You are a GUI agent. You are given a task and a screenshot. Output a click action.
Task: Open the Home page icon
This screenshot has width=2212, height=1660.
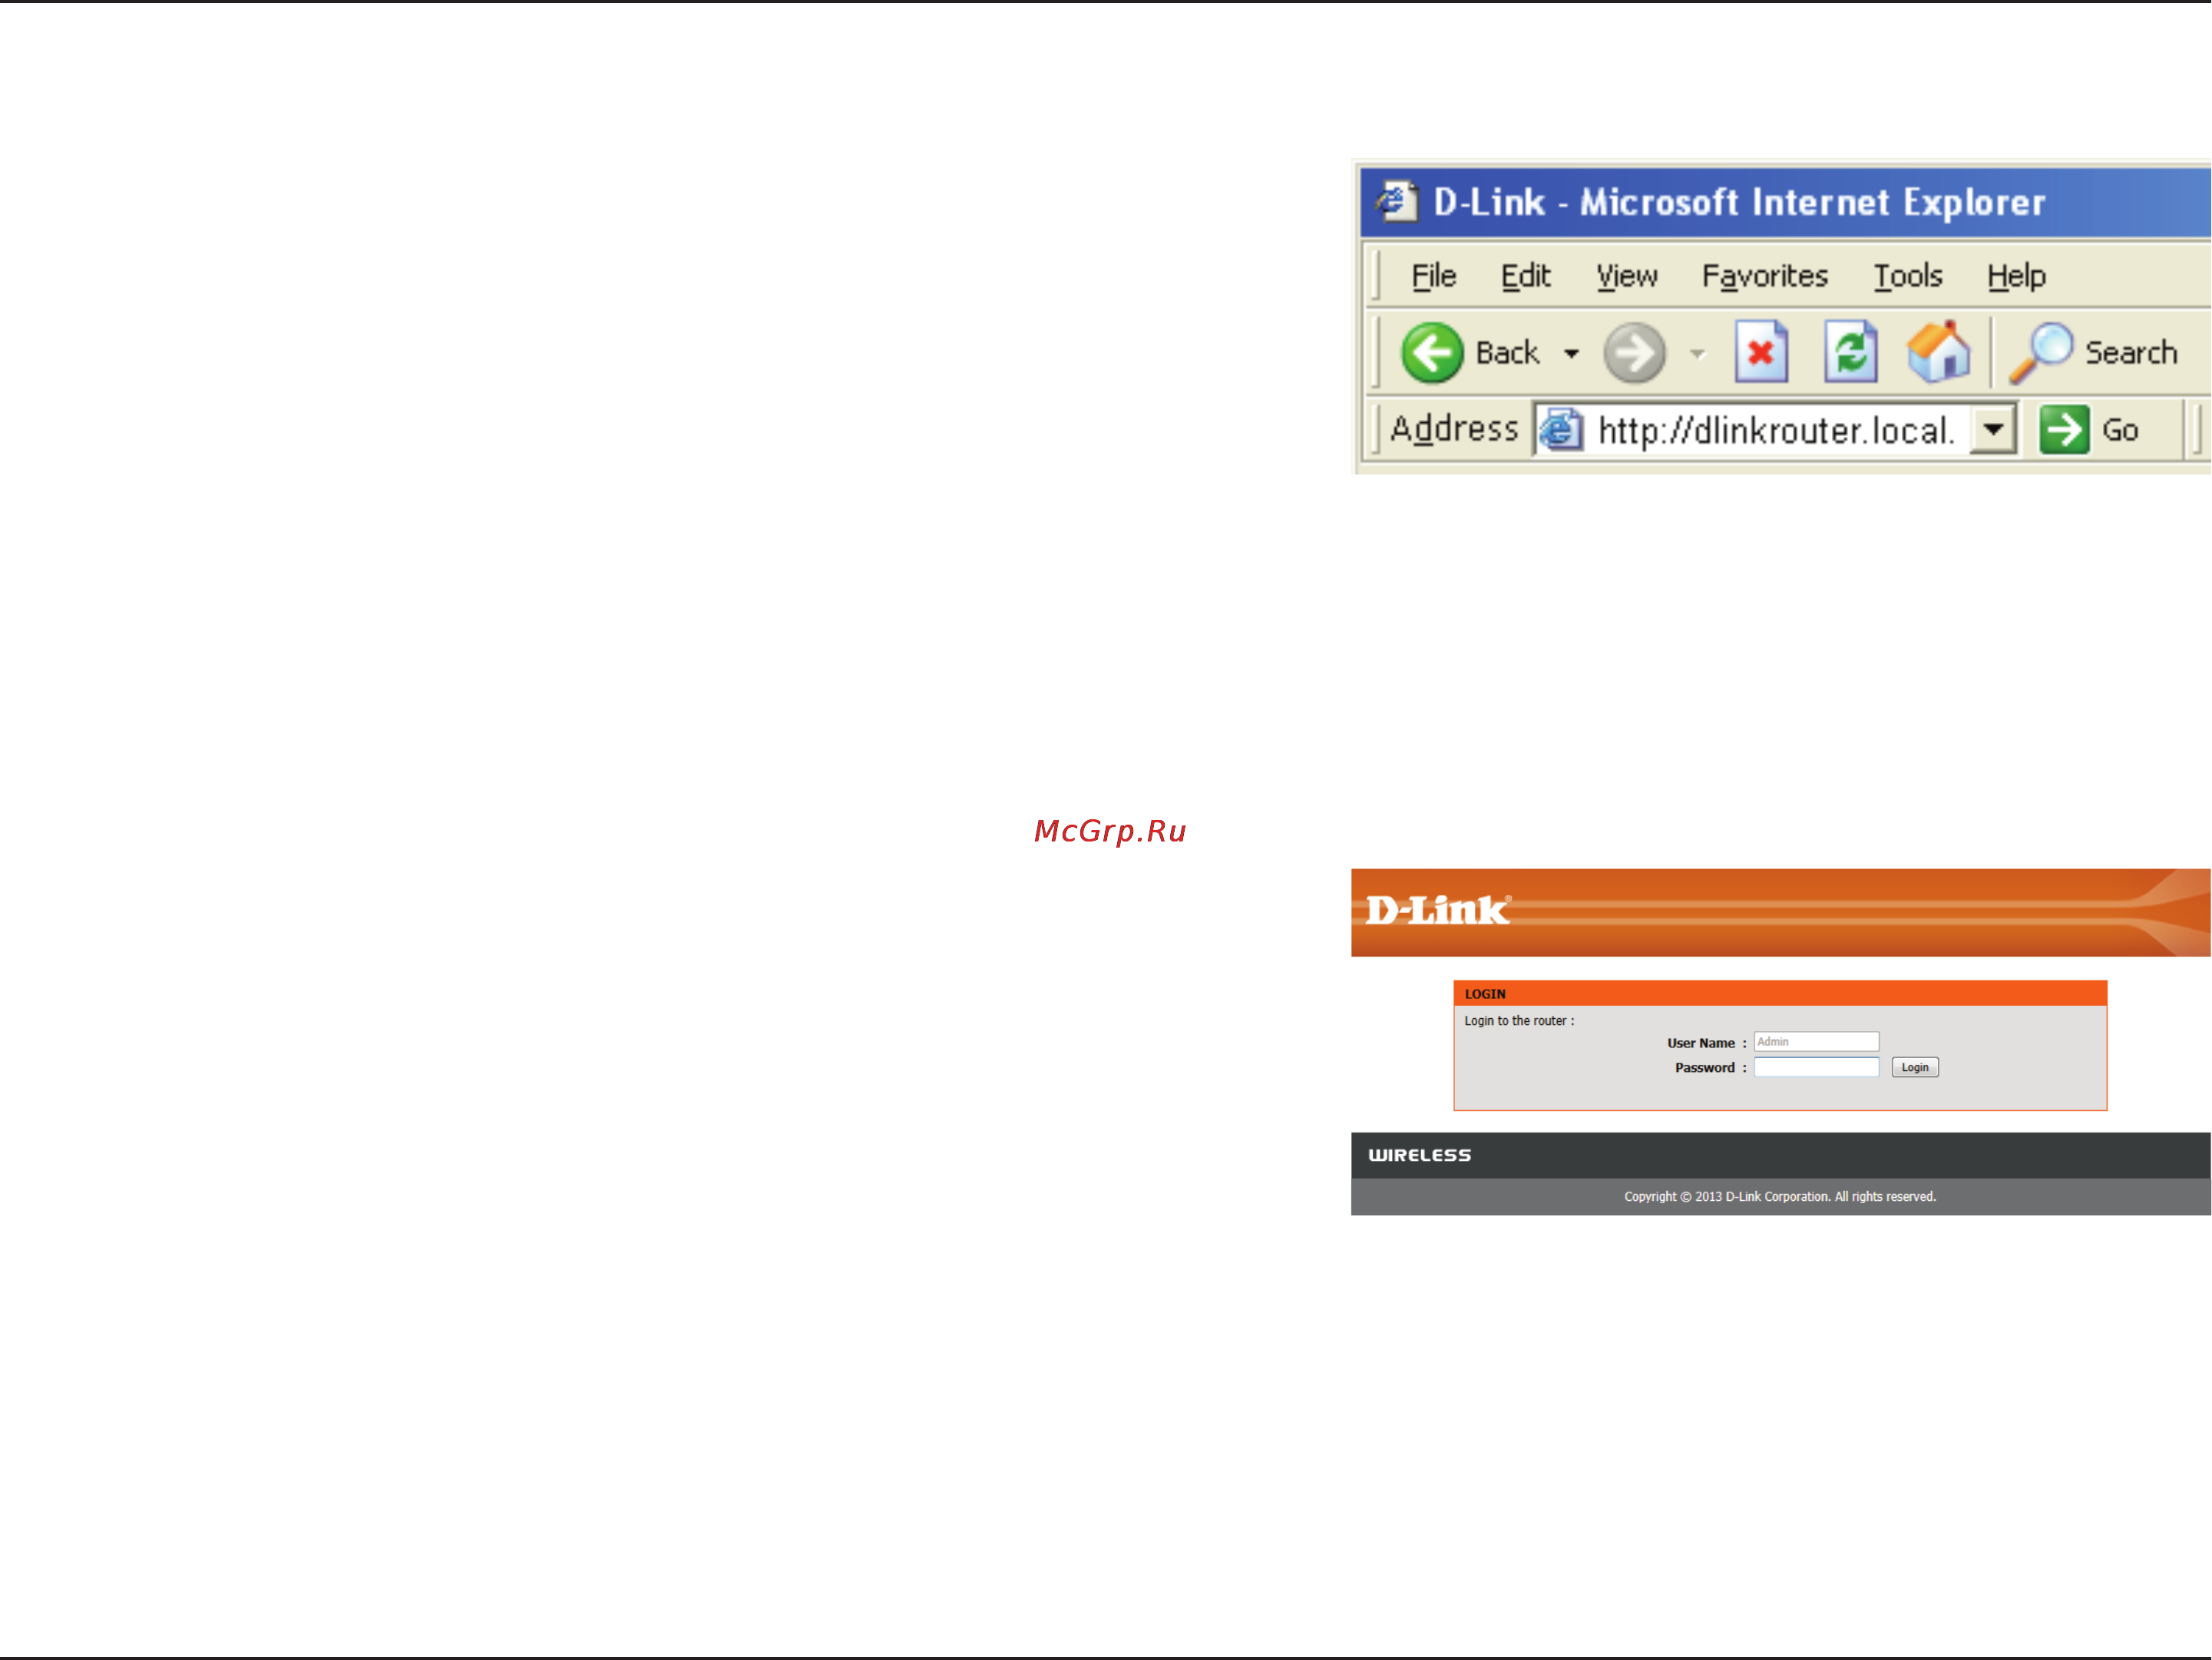click(x=1938, y=352)
